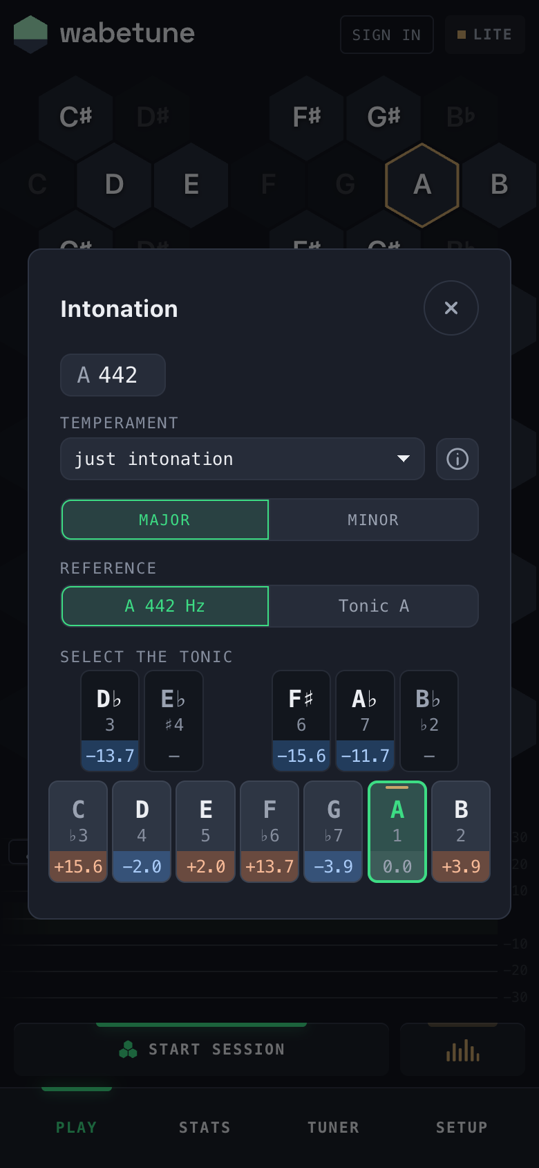
Task: Go to the STATS tab
Action: pyautogui.click(x=205, y=1127)
